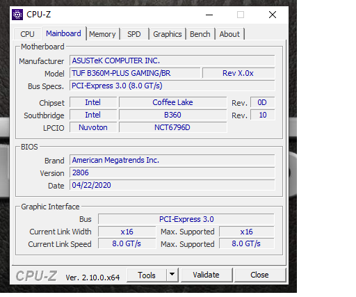Viewport: 356px width, 297px height.
Task: Expand the Tools dropdown arrow
Action: click(x=172, y=275)
